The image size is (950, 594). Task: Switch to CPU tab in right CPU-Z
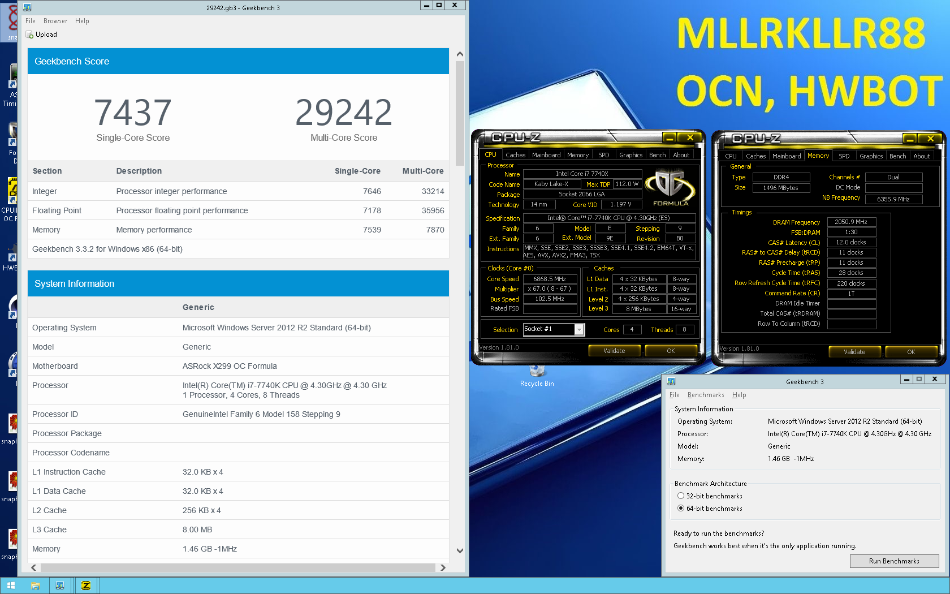731,156
